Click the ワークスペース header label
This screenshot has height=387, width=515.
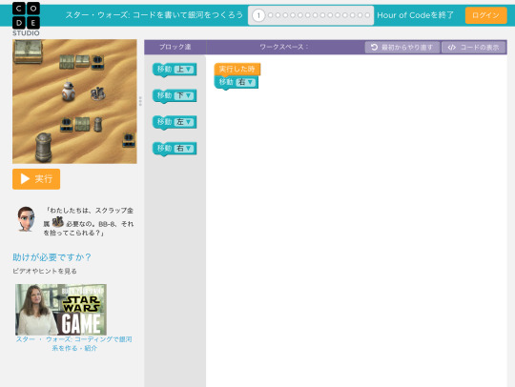[x=284, y=47]
